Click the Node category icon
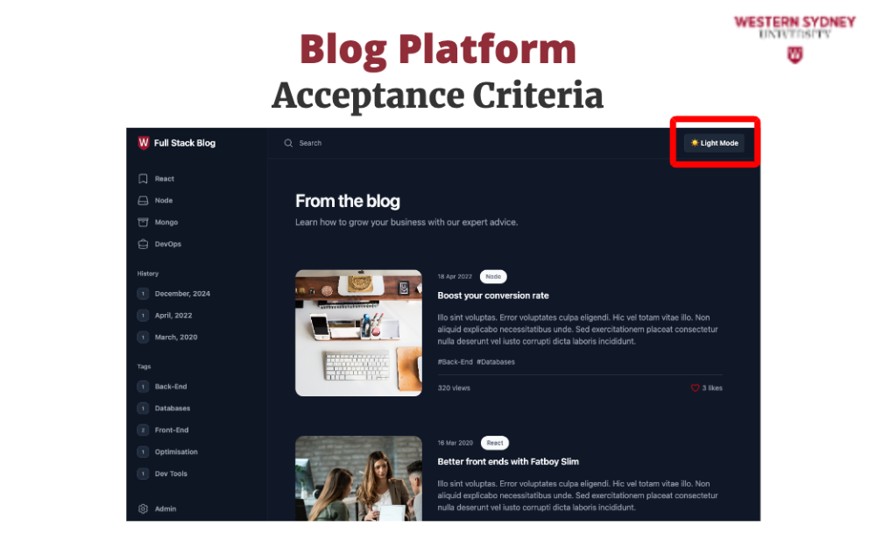Image resolution: width=876 pixels, height=548 pixels. pos(143,200)
